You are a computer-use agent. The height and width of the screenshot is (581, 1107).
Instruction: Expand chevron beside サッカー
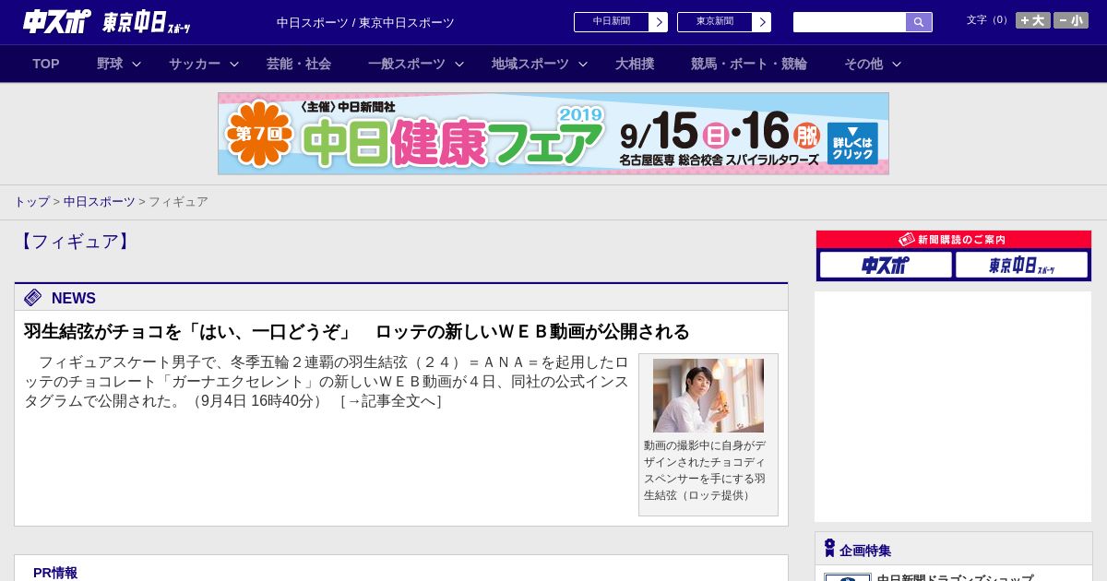[x=234, y=64]
